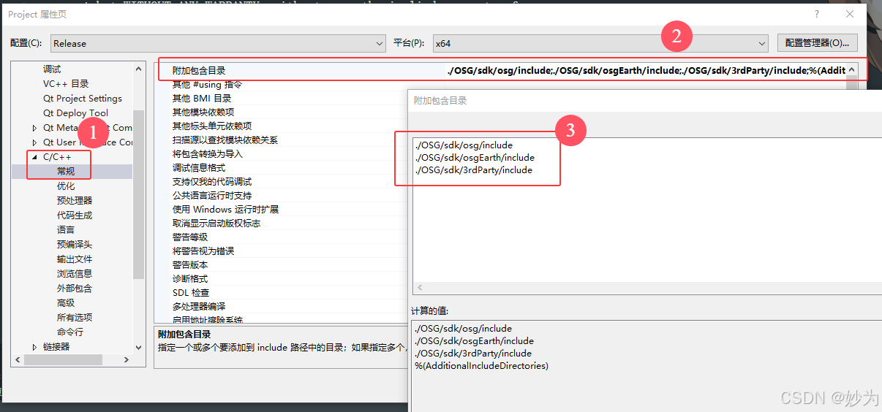Select the SDL 检查 property
This screenshot has width=882, height=412.
coord(191,292)
